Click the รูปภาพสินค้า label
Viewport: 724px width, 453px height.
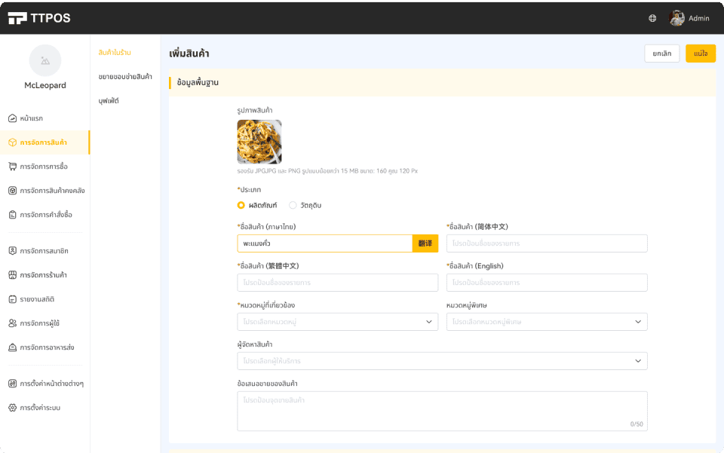coord(255,110)
